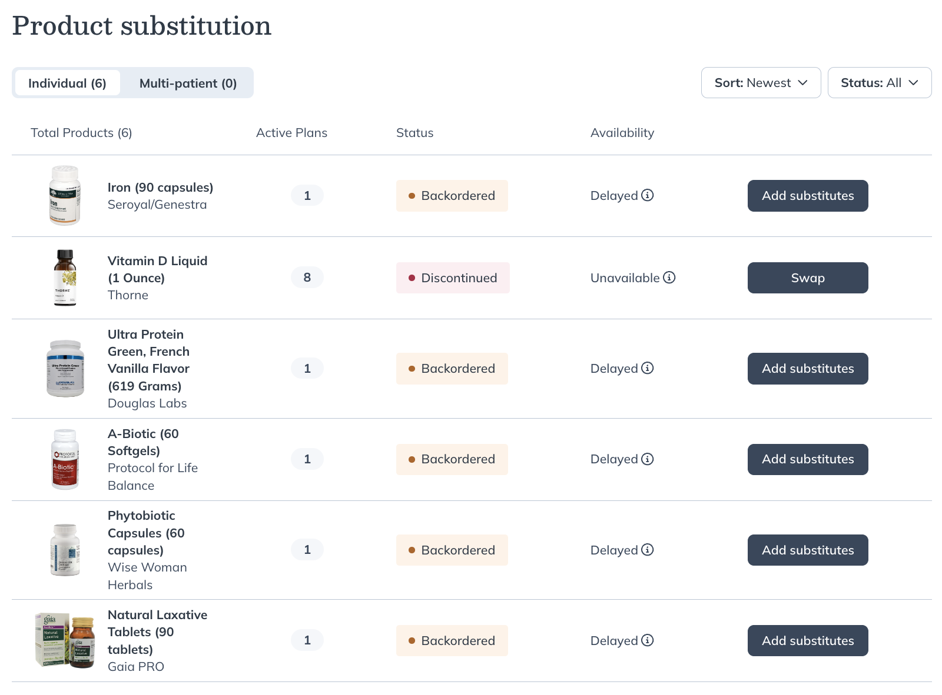Click the Phytobiotic Capsules plan count badge
942x695 pixels.
click(307, 550)
